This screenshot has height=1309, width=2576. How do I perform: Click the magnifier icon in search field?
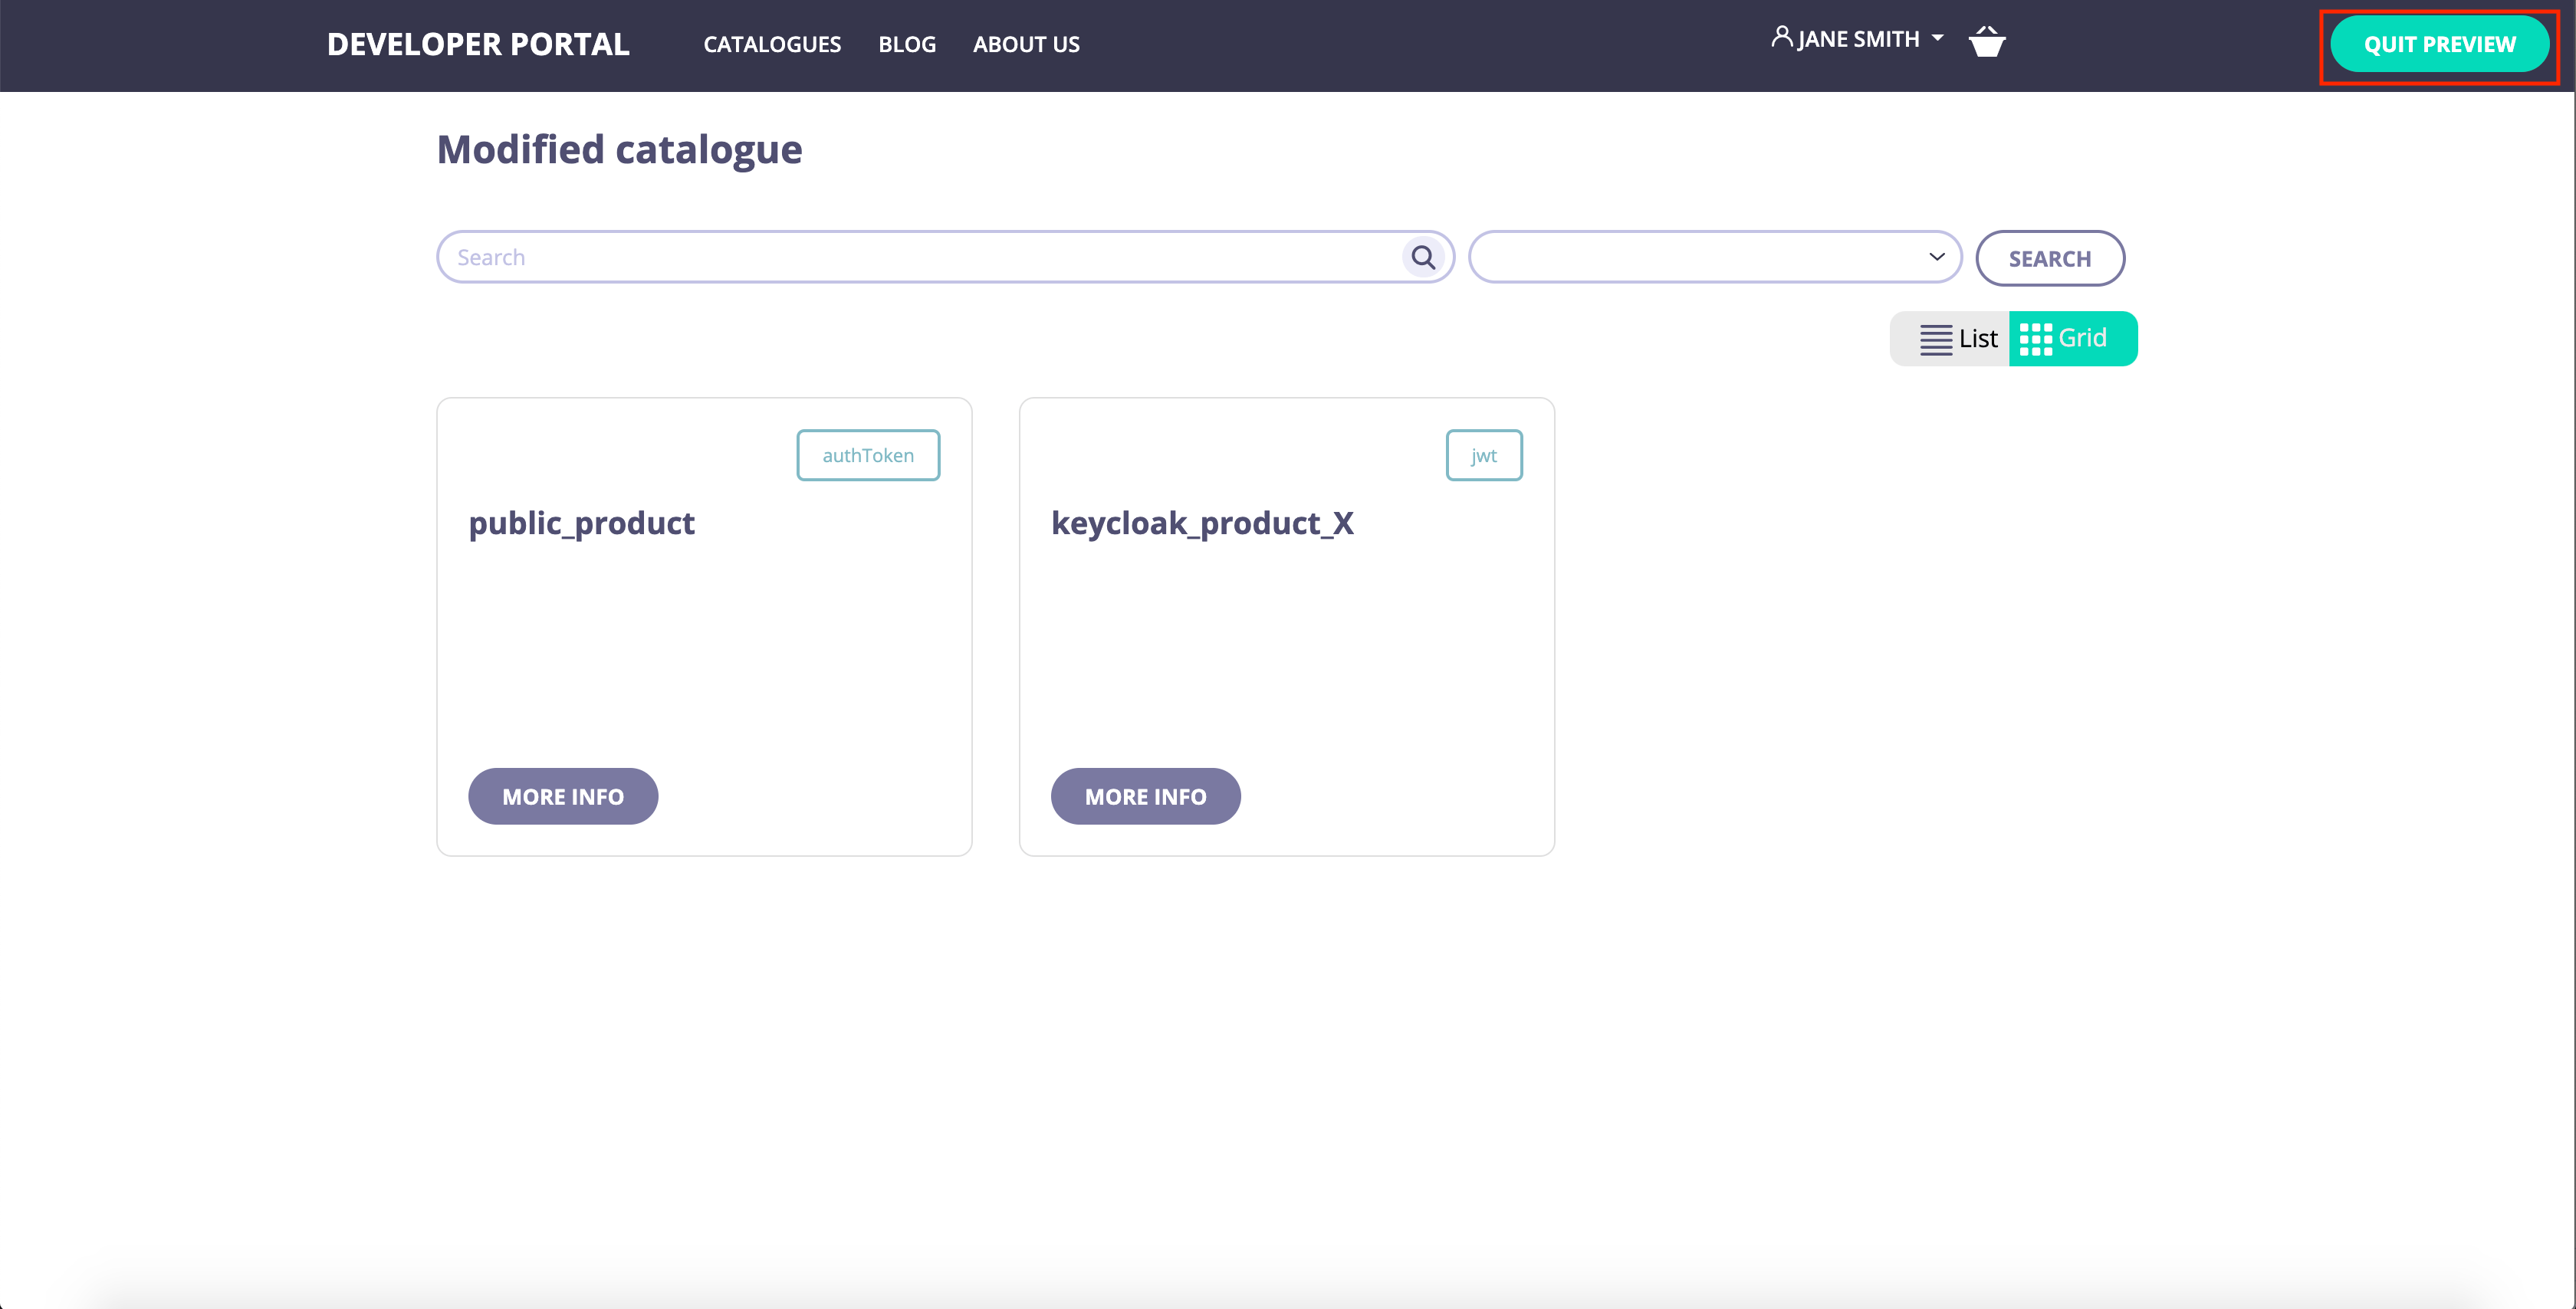pyautogui.click(x=1423, y=257)
